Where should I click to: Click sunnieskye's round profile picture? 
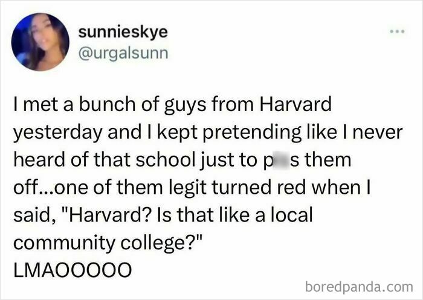pos(40,42)
